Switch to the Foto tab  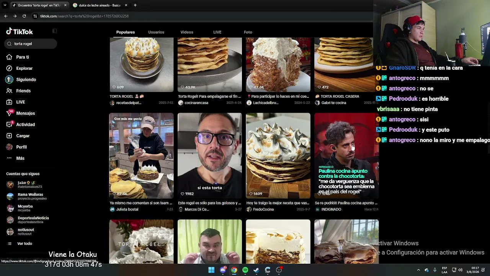[x=248, y=32]
